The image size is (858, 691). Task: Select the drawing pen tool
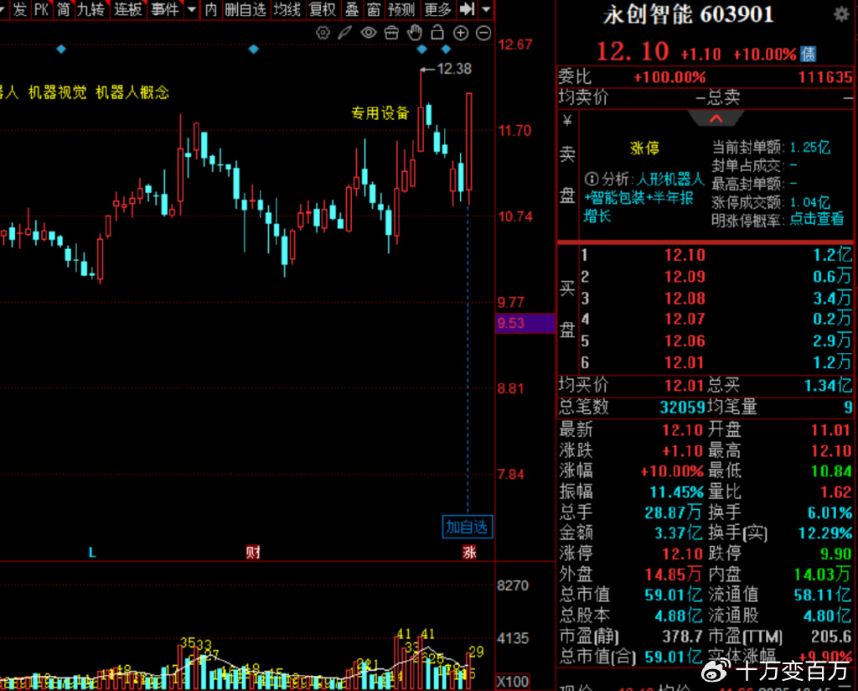345,33
